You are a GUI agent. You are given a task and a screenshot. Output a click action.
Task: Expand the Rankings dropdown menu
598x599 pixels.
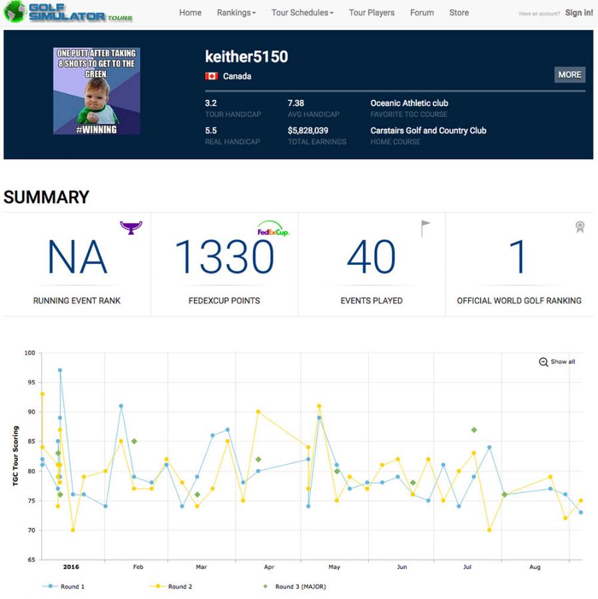tap(236, 13)
